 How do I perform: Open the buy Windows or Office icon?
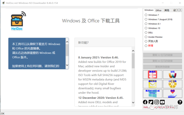coord(153,94)
